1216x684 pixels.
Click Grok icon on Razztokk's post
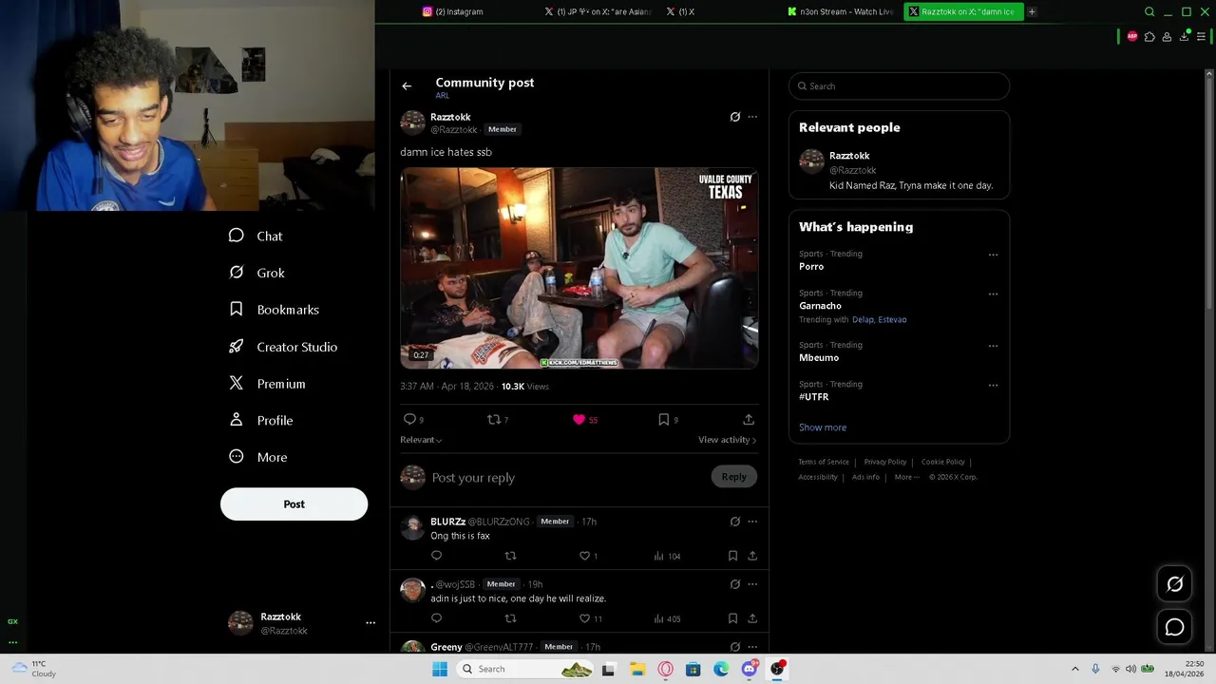tap(734, 117)
